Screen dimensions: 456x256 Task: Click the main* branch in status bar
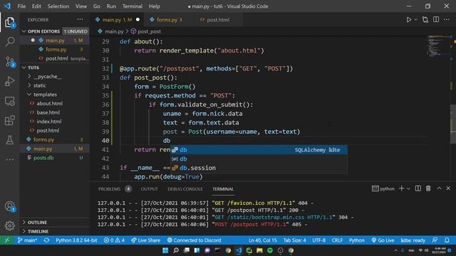[27, 240]
